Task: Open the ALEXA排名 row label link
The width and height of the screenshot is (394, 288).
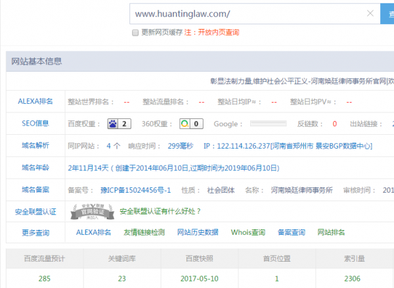Action: click(x=35, y=101)
